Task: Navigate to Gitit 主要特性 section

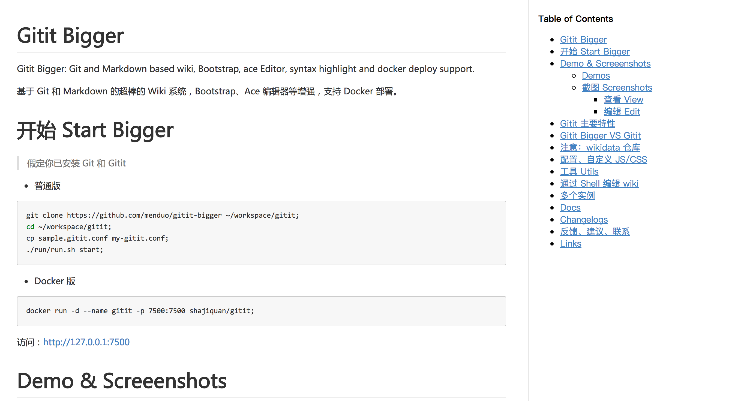Action: tap(587, 124)
